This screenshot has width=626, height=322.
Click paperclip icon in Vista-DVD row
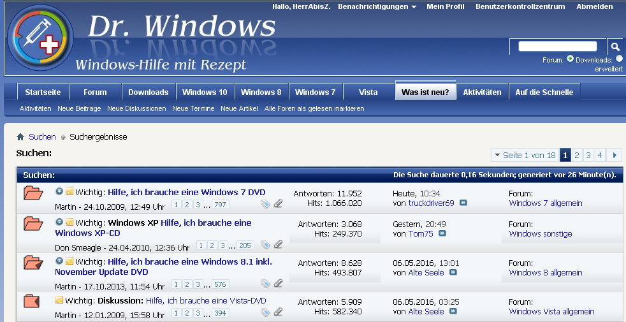tap(279, 312)
